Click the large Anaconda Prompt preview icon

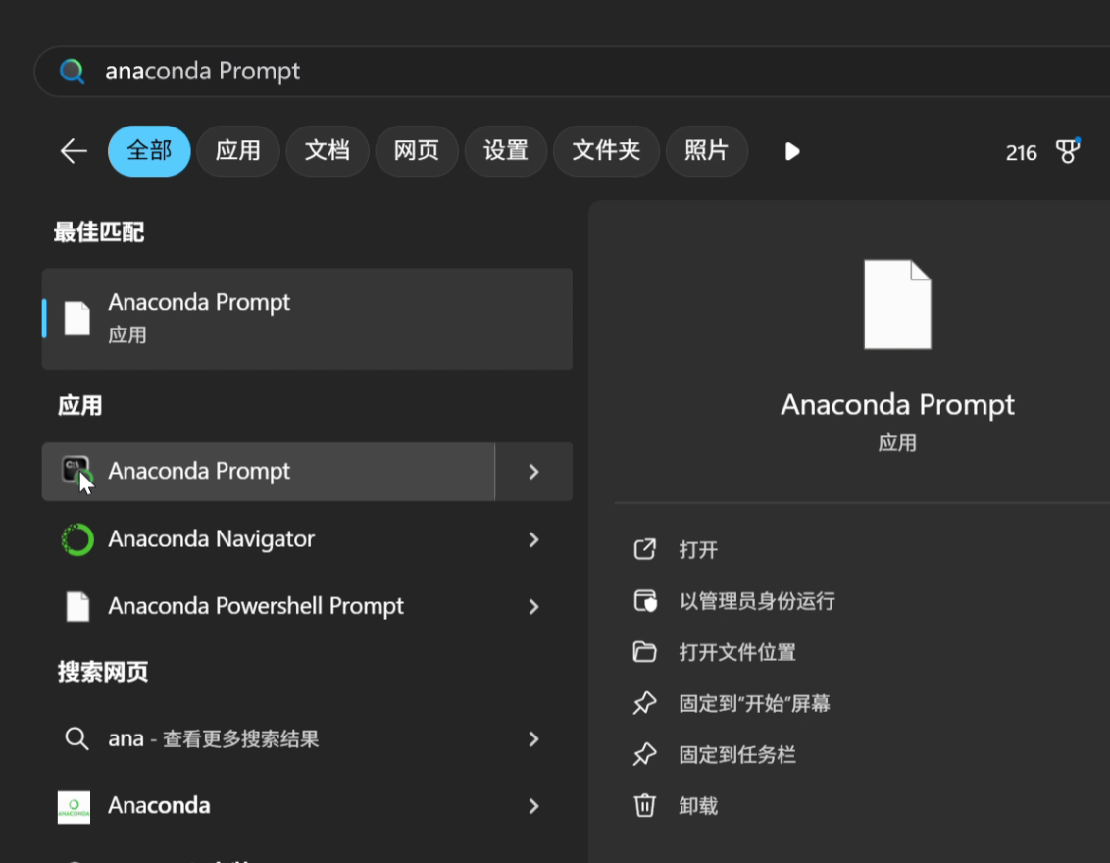coord(897,303)
